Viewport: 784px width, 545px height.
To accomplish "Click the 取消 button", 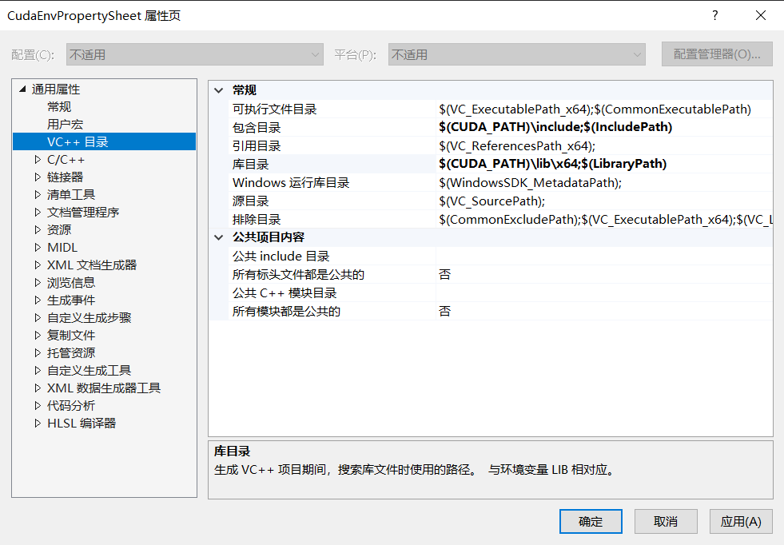I will (666, 522).
